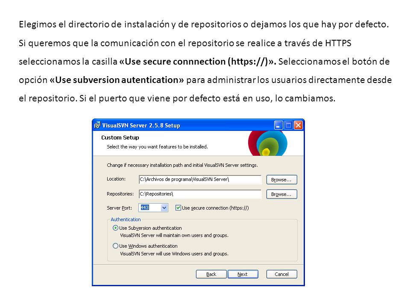The image size is (410, 308).
Task: Browse for the installation Location folder
Action: [281, 180]
